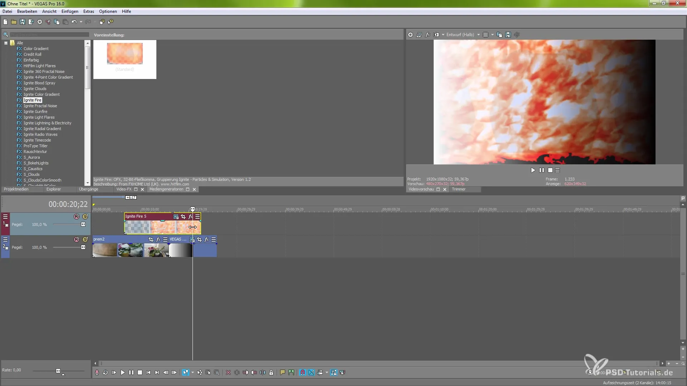Switch to the Video-FX tab
This screenshot has width=687, height=386.
coord(124,189)
